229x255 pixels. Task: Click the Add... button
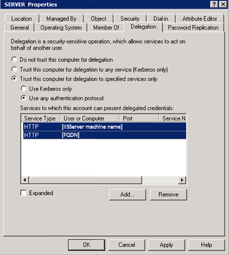coord(127,195)
